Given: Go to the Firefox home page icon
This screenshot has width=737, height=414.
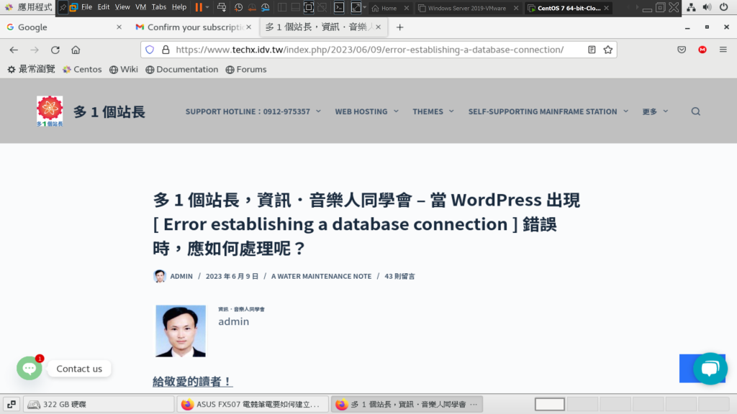Looking at the screenshot, I should point(76,50).
